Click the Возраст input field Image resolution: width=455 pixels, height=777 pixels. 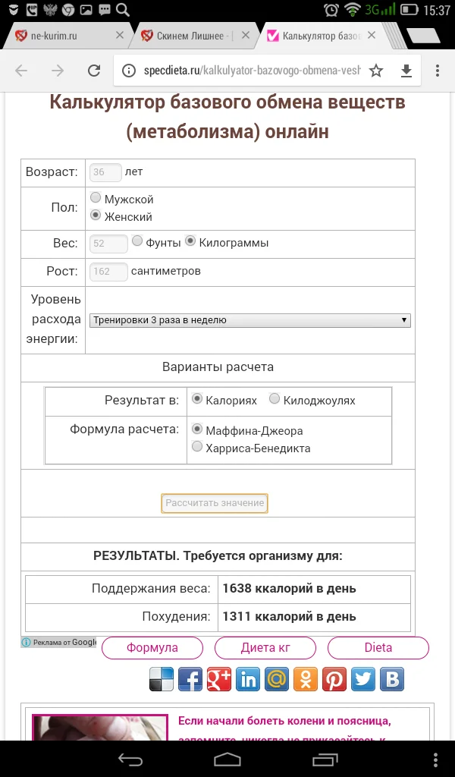pos(105,172)
